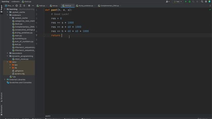
Task: Expand the bin folder in venv
Action: 10,65
